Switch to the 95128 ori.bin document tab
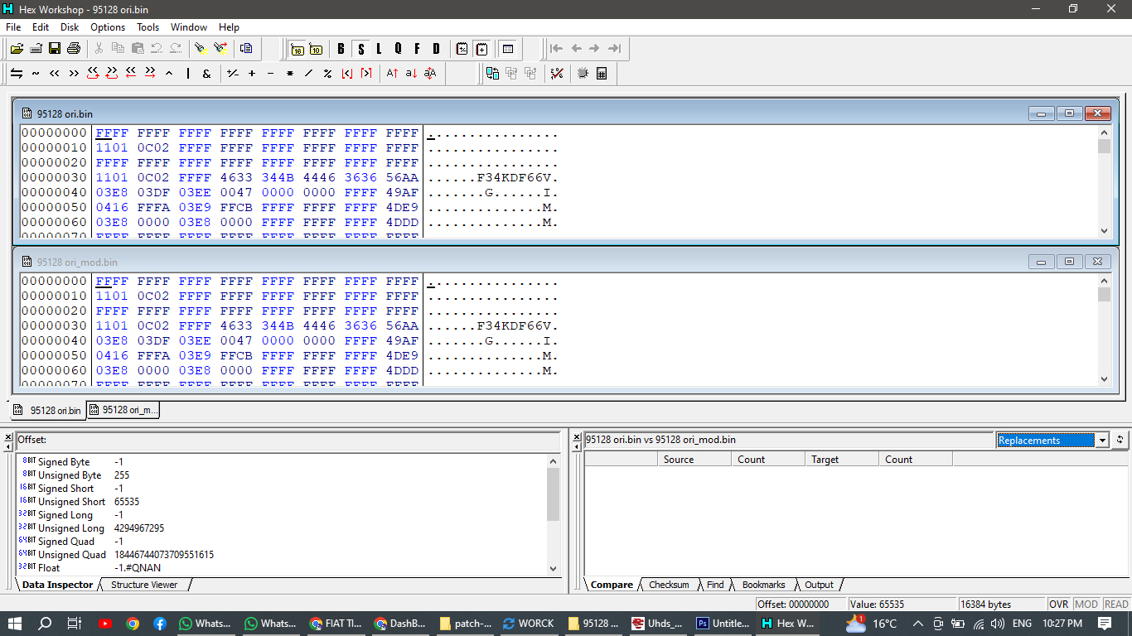1132x636 pixels. 48,410
